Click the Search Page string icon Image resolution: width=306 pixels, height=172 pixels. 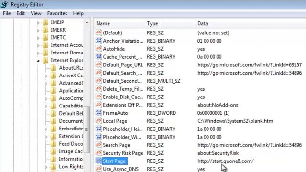tap(99, 145)
